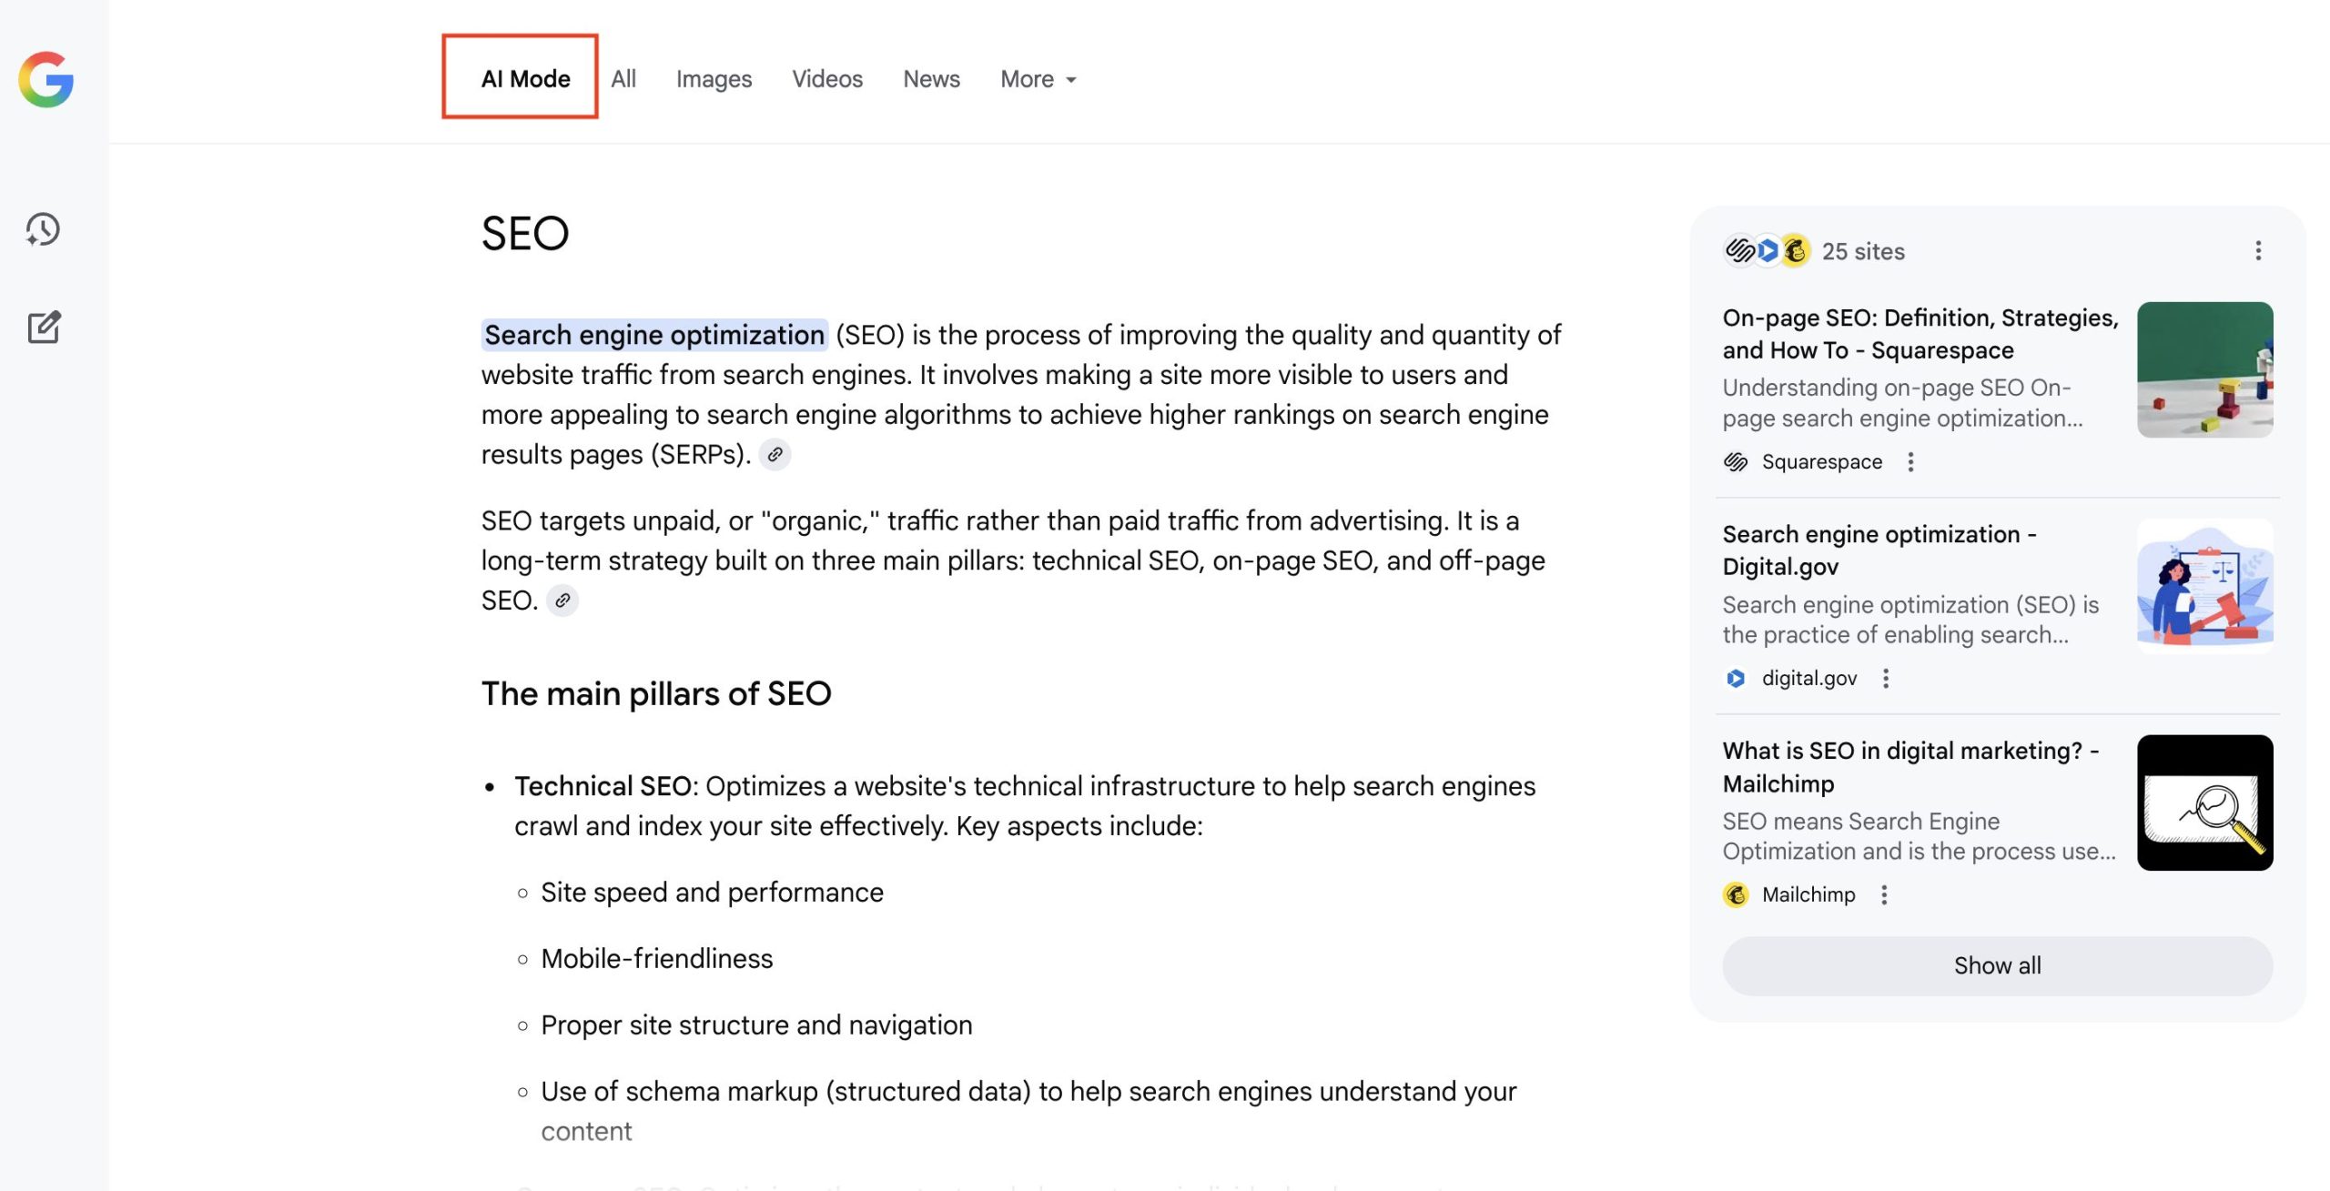The height and width of the screenshot is (1191, 2330).
Task: Click link icon after the SERPs paragraph
Action: click(775, 454)
